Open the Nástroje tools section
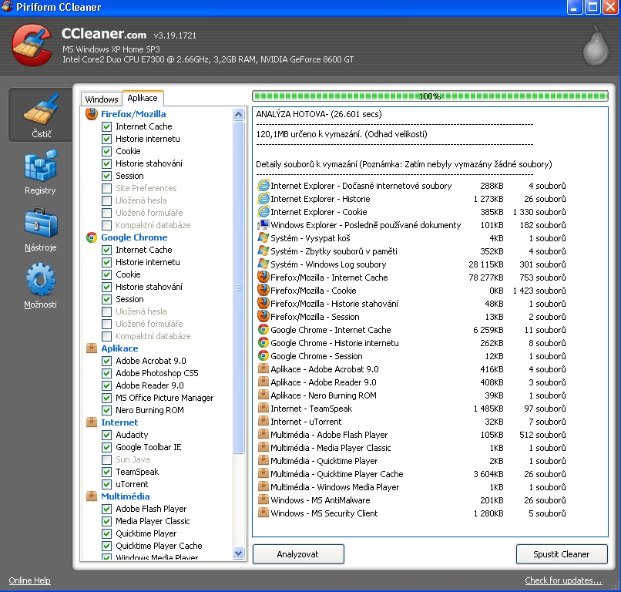Viewport: 621px width, 592px height. [x=40, y=230]
